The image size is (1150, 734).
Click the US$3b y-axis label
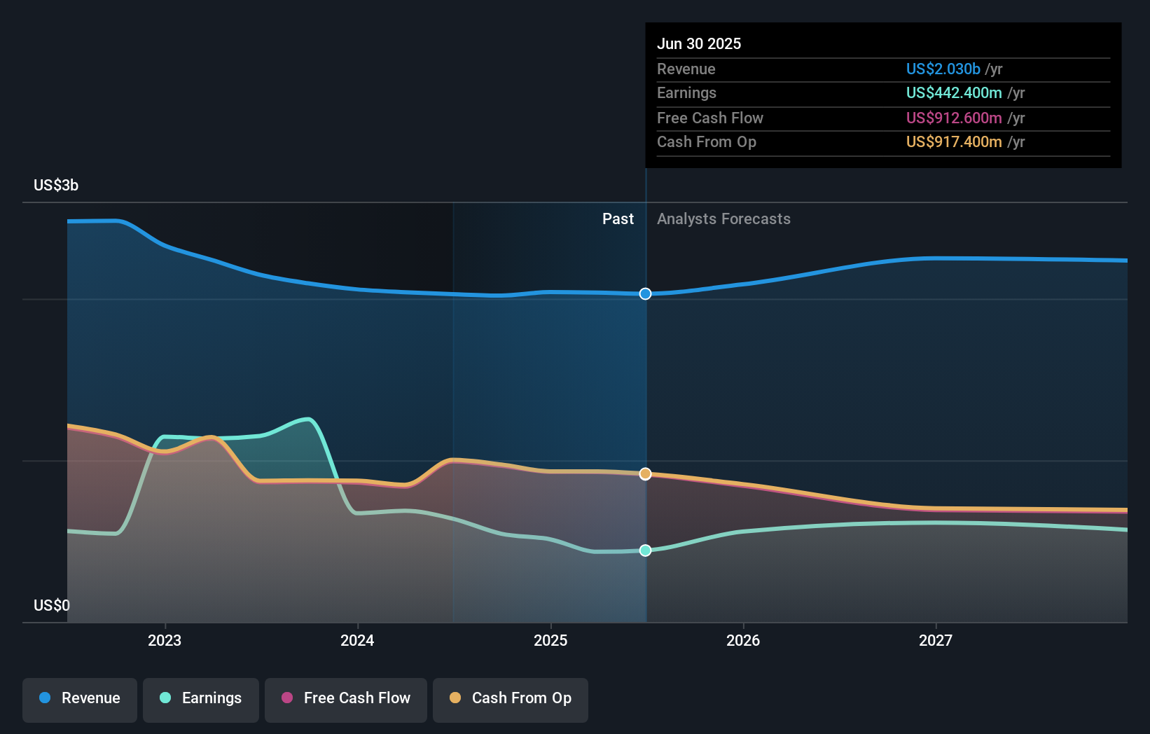tap(56, 186)
